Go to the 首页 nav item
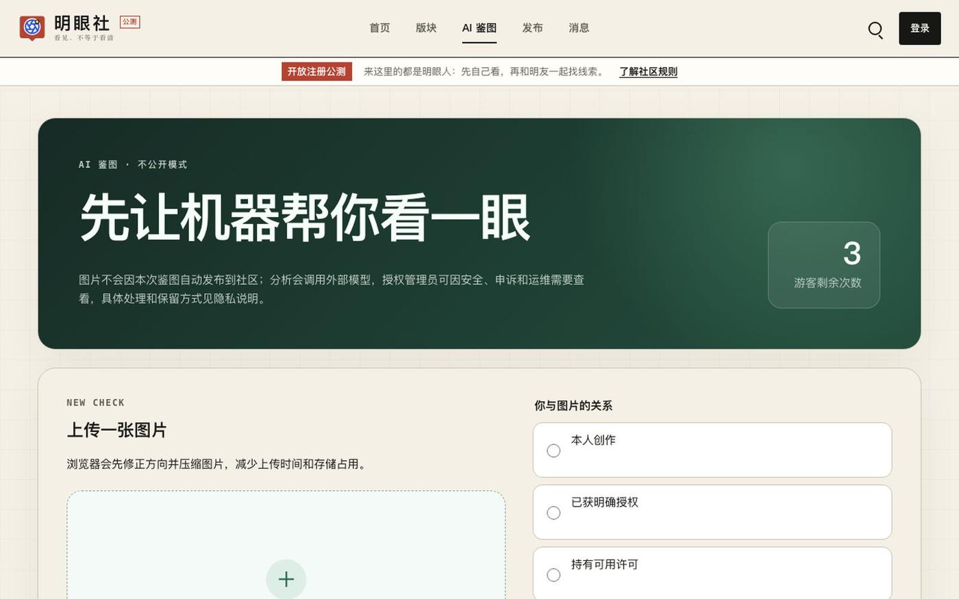 click(x=379, y=28)
